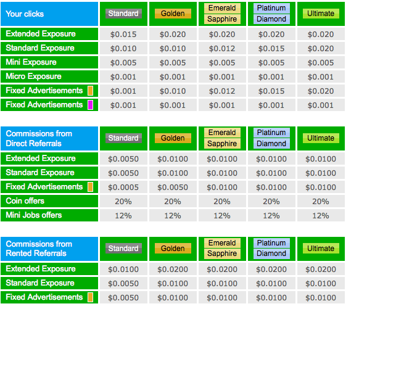Screen dimensions: 396x367
Task: Select the Mini Jobs offers row label
Action: click(49, 215)
